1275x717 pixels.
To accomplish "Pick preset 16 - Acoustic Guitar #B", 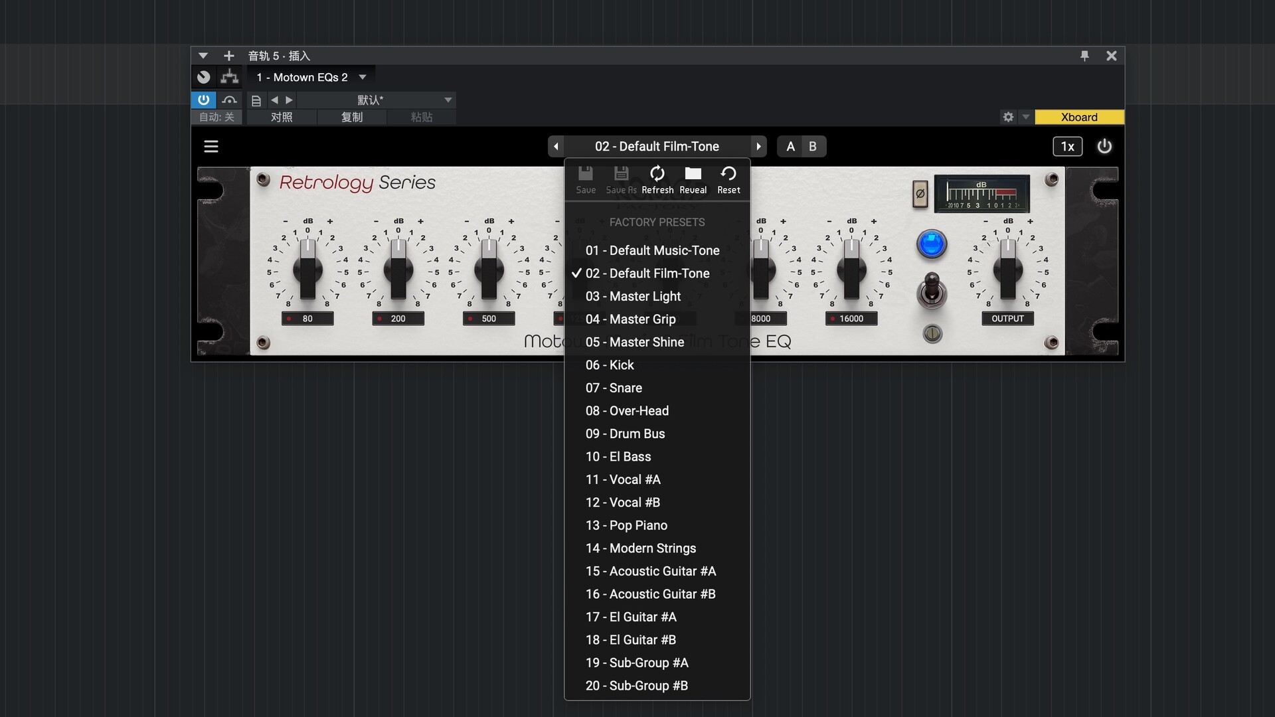I will [657, 594].
